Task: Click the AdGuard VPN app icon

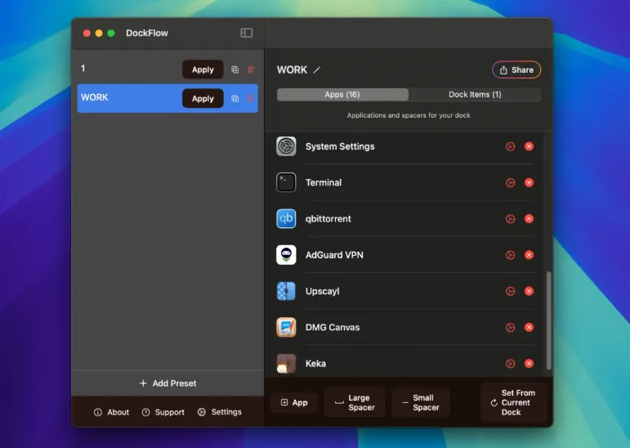Action: pos(286,255)
